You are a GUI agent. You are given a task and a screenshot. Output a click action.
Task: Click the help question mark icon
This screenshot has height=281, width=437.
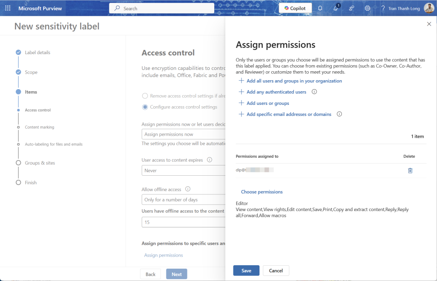point(383,8)
